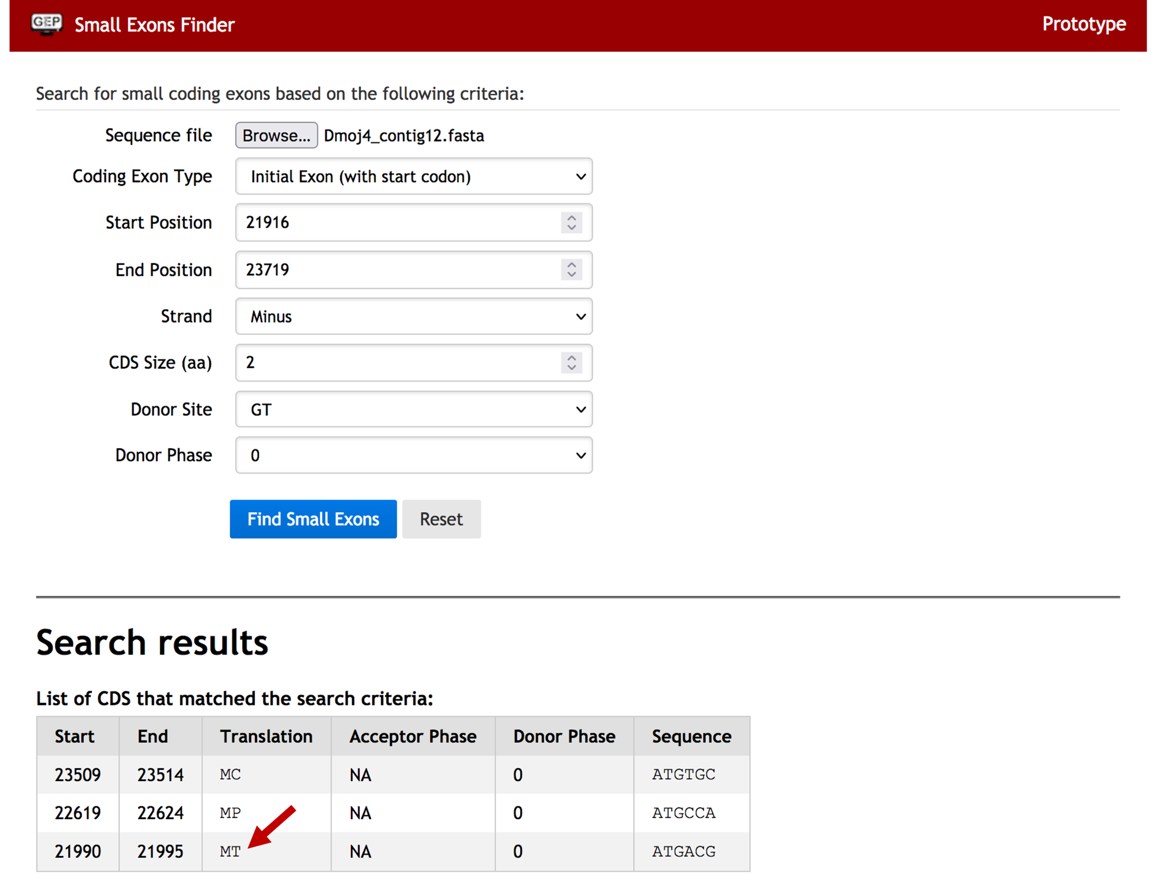Image resolution: width=1156 pixels, height=881 pixels.
Task: Click the Sequence column header
Action: [691, 736]
